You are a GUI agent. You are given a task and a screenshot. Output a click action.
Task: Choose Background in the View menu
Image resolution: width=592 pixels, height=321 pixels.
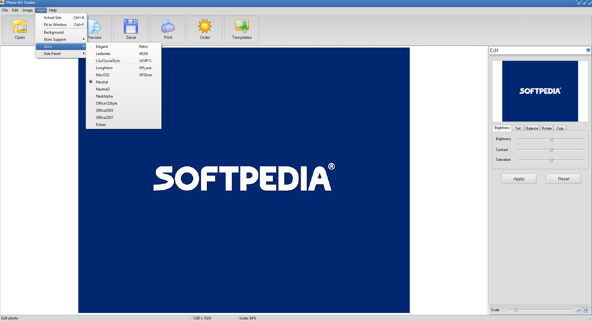(x=61, y=32)
